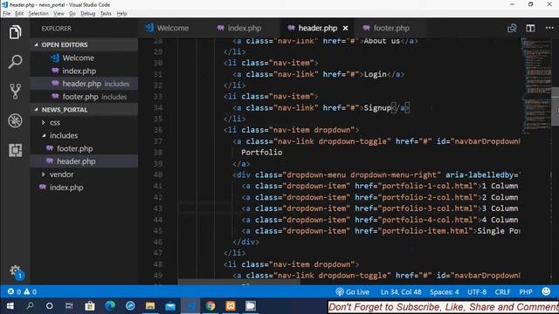Select index.php in Open Editors list
The width and height of the screenshot is (559, 314).
click(x=84, y=71)
